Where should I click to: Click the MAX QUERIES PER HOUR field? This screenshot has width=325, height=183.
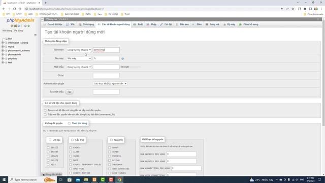[x=181, y=154]
